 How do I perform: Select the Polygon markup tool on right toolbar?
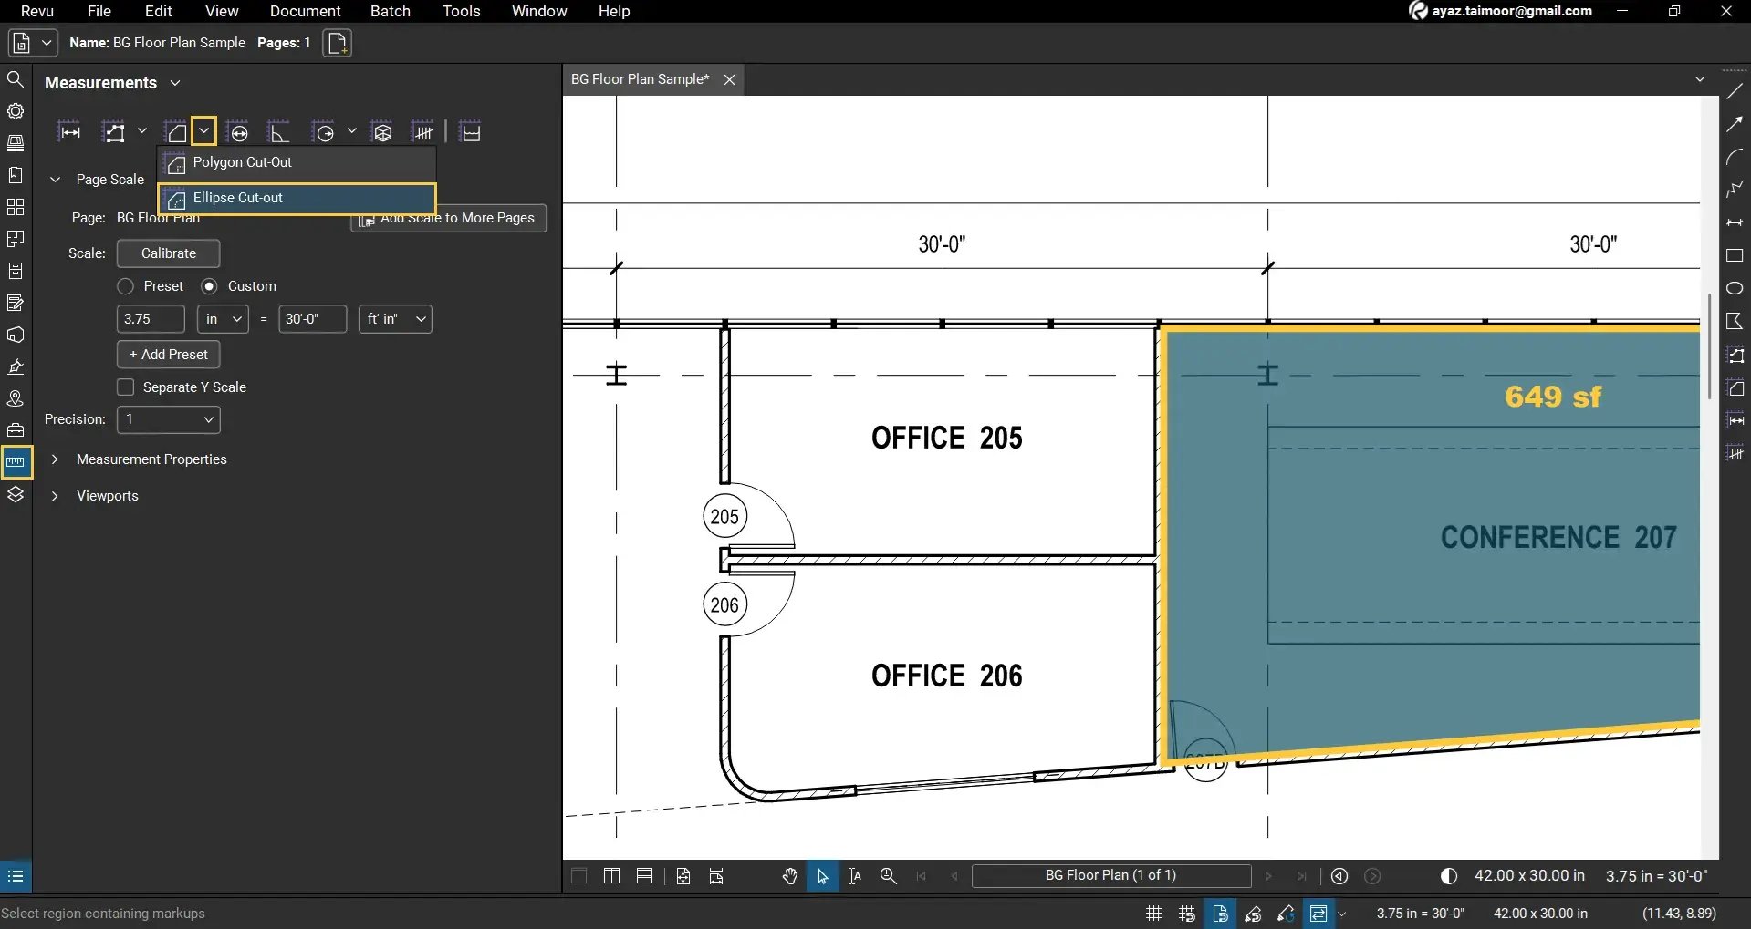(x=1735, y=321)
